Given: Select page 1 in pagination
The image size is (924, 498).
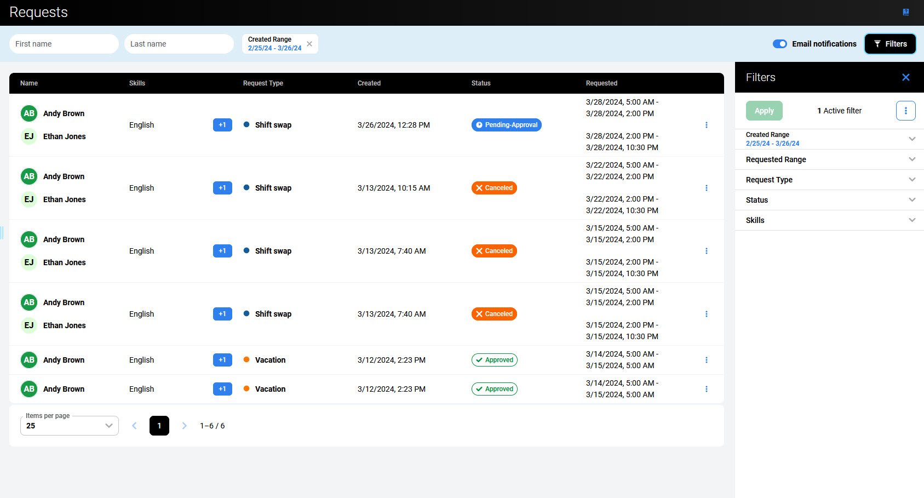Looking at the screenshot, I should pos(159,426).
